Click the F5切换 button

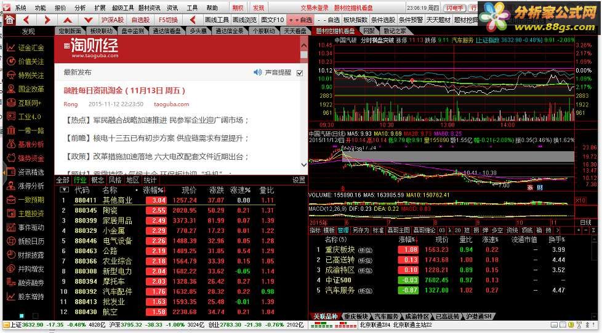[x=168, y=20]
